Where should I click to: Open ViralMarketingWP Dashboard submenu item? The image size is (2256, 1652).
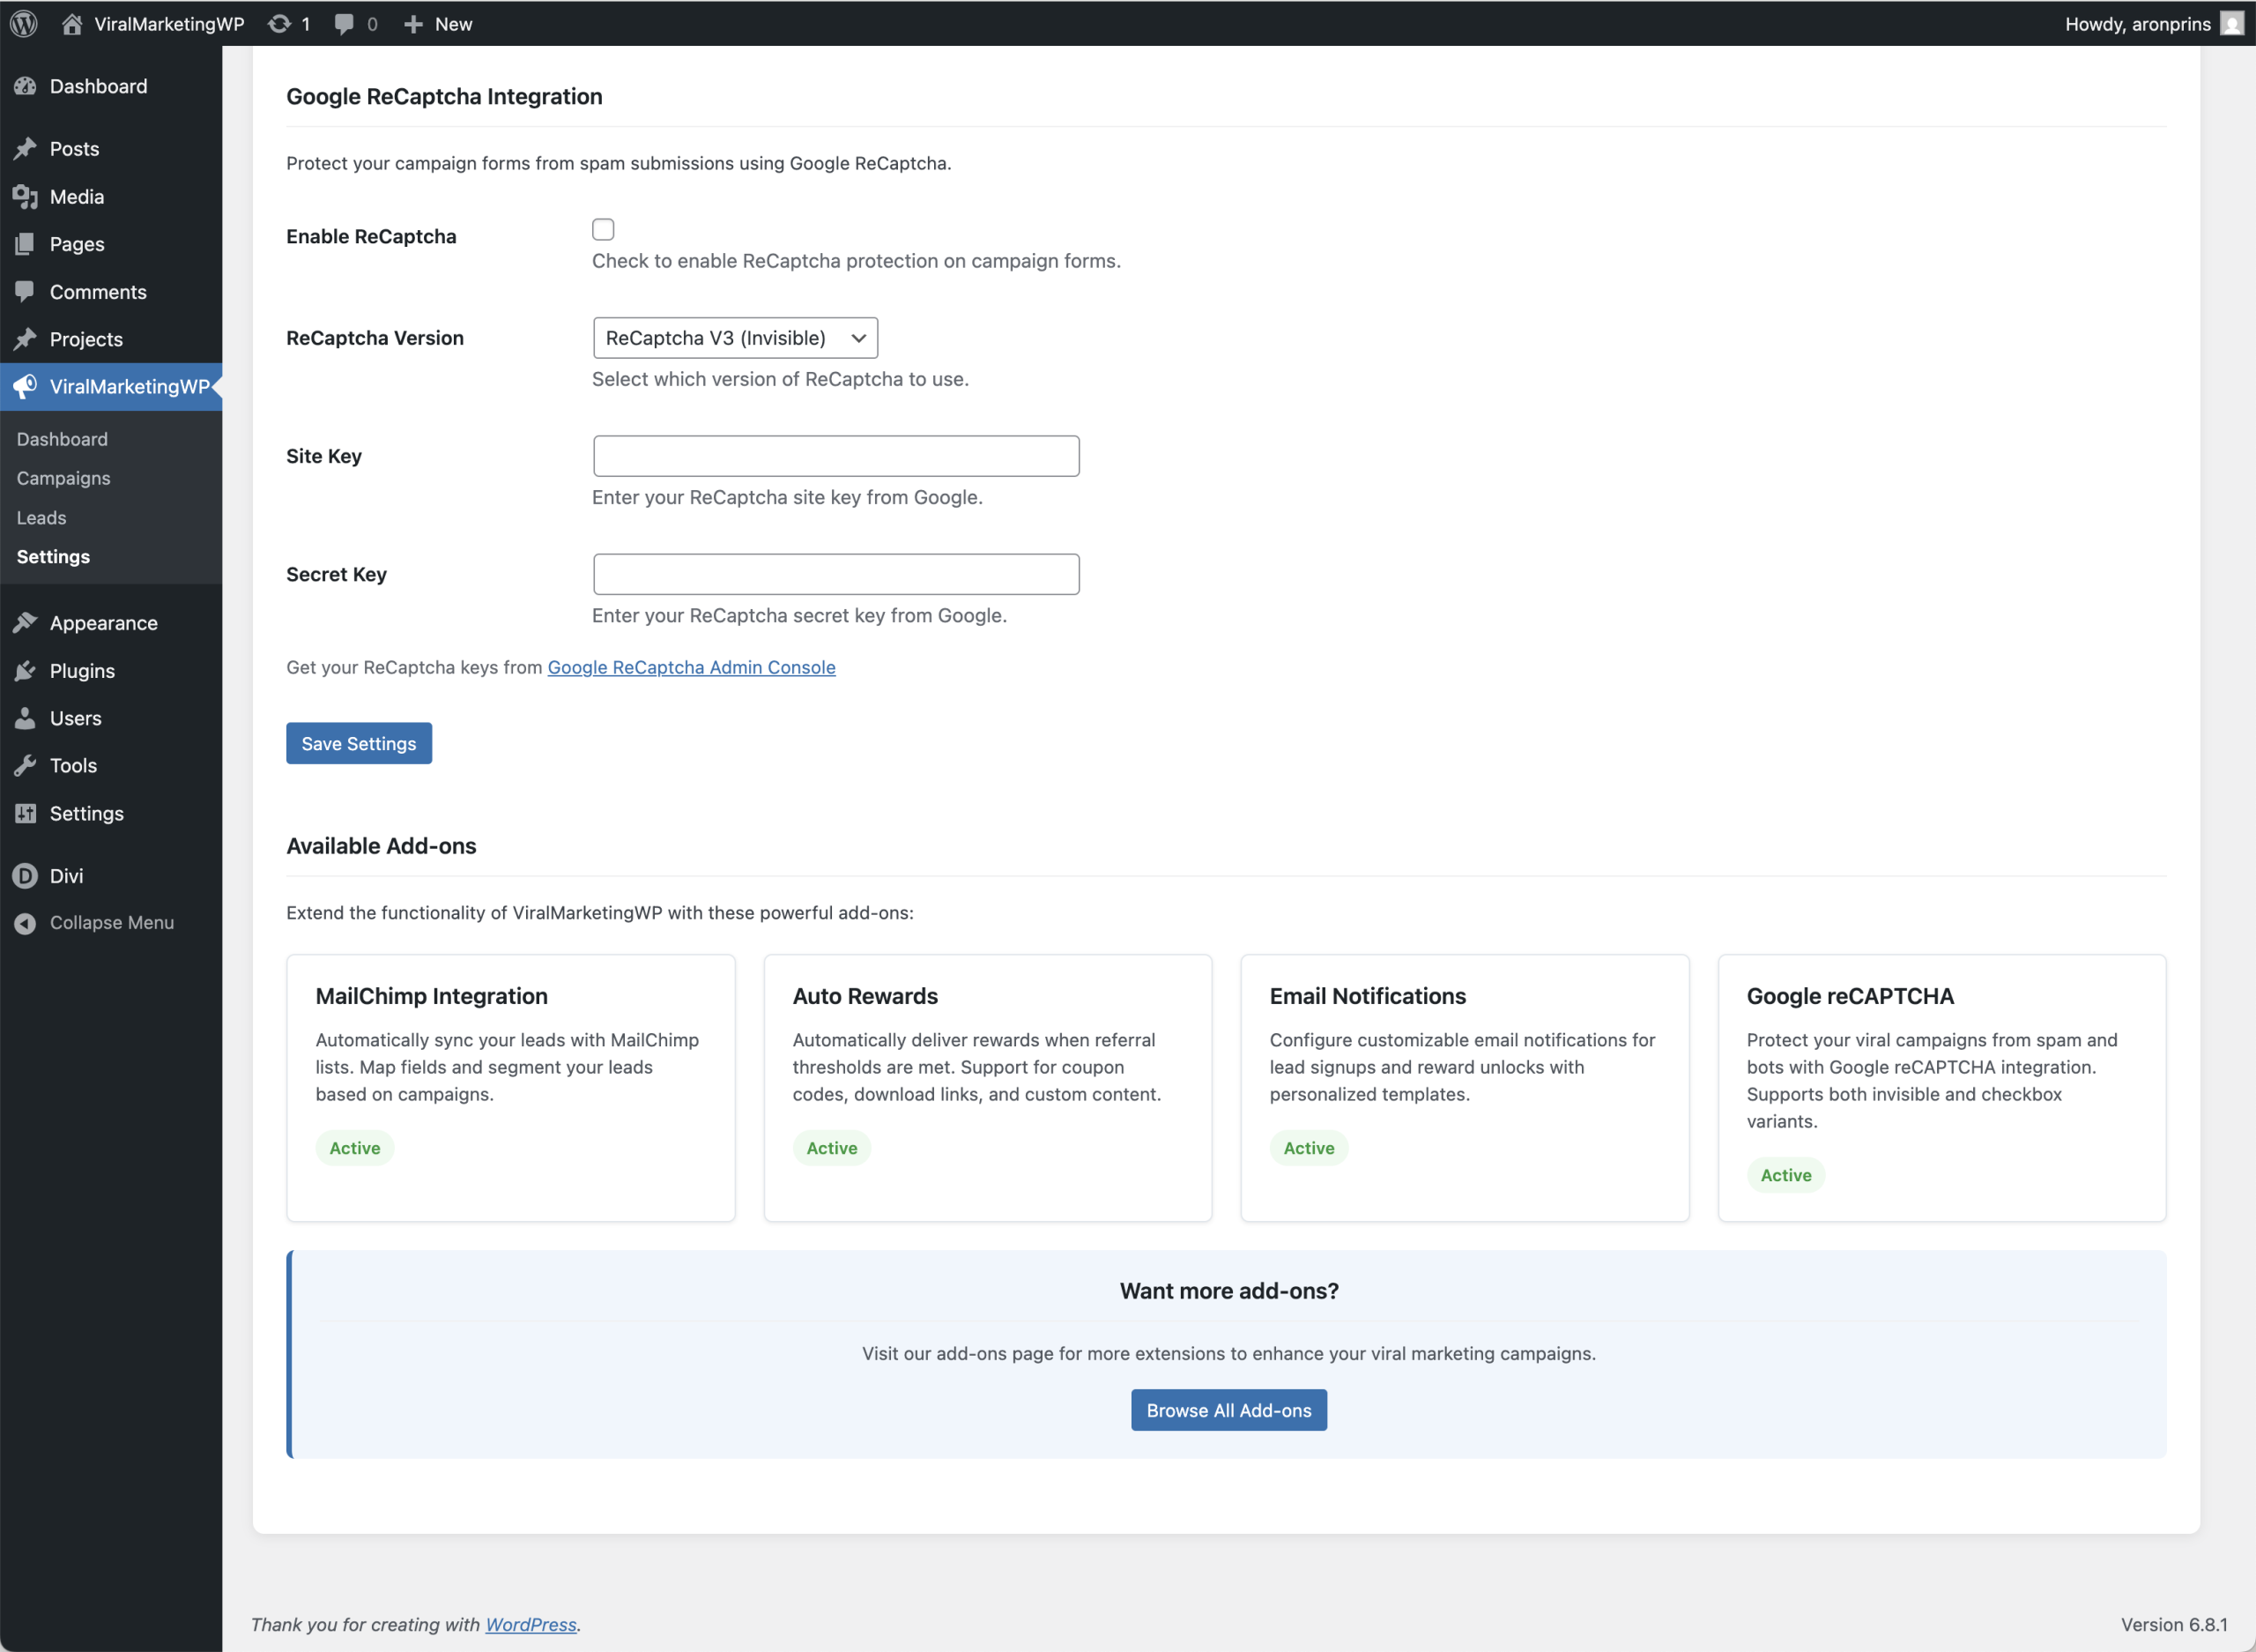tap(62, 439)
